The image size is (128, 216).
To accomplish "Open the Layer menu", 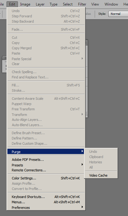I will tap(40, 4).
